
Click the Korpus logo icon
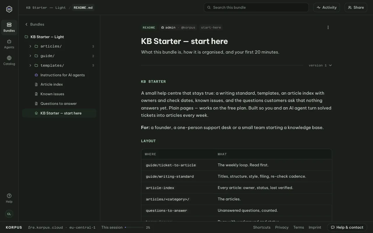click(x=9, y=9)
